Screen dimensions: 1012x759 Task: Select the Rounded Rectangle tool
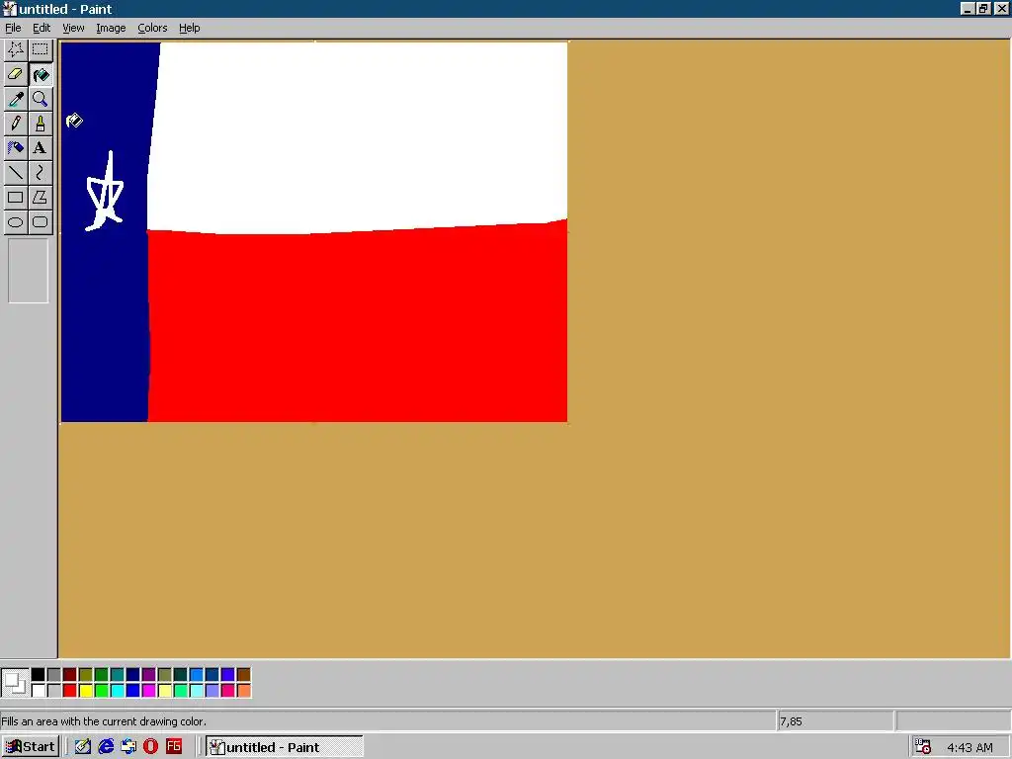[40, 222]
